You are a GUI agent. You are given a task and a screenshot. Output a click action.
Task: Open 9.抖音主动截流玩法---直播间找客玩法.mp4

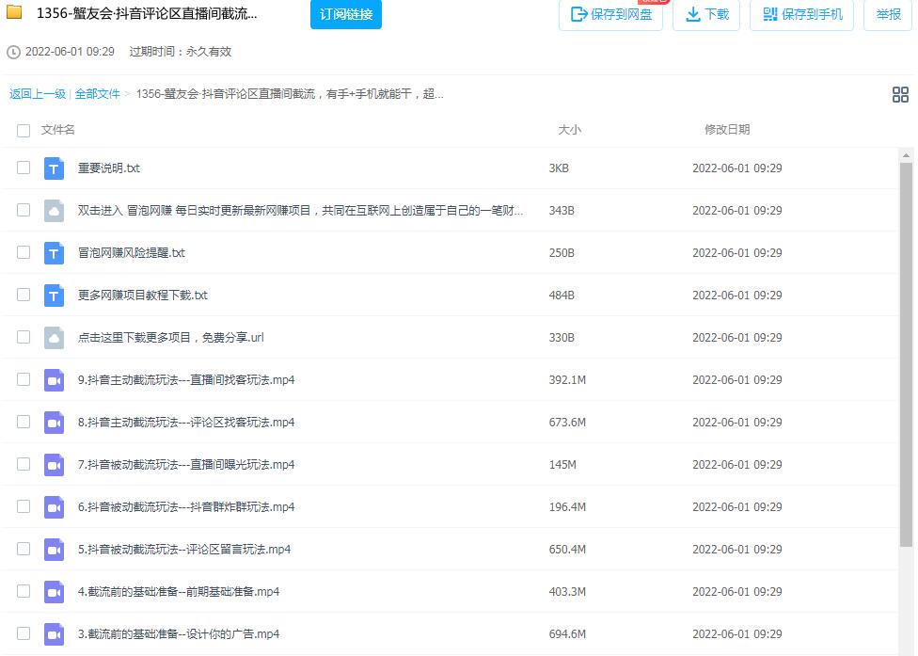click(x=186, y=379)
